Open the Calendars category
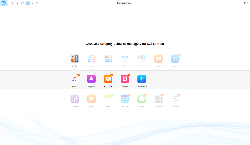 (175, 99)
